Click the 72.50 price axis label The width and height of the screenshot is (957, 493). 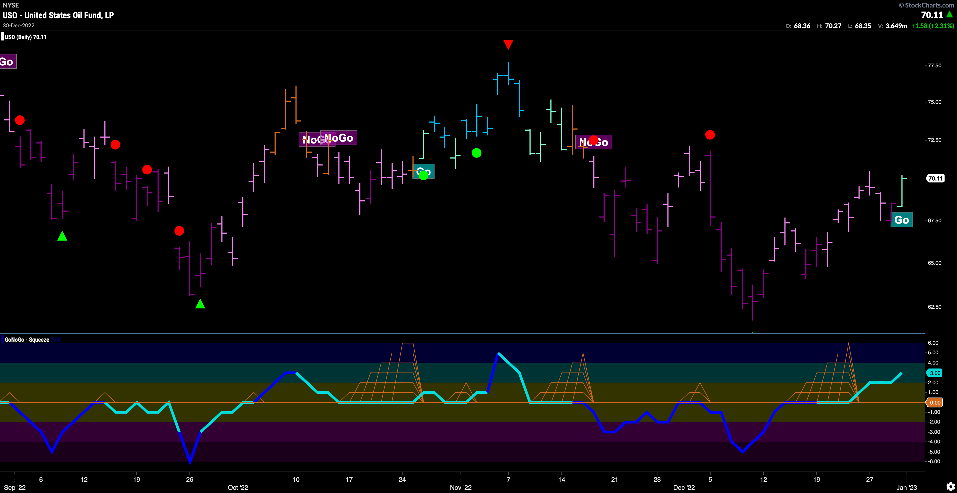(935, 140)
